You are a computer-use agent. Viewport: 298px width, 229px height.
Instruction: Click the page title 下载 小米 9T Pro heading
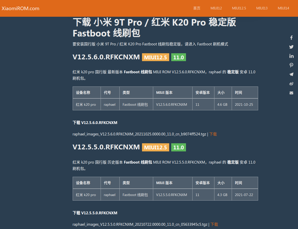click(x=154, y=27)
